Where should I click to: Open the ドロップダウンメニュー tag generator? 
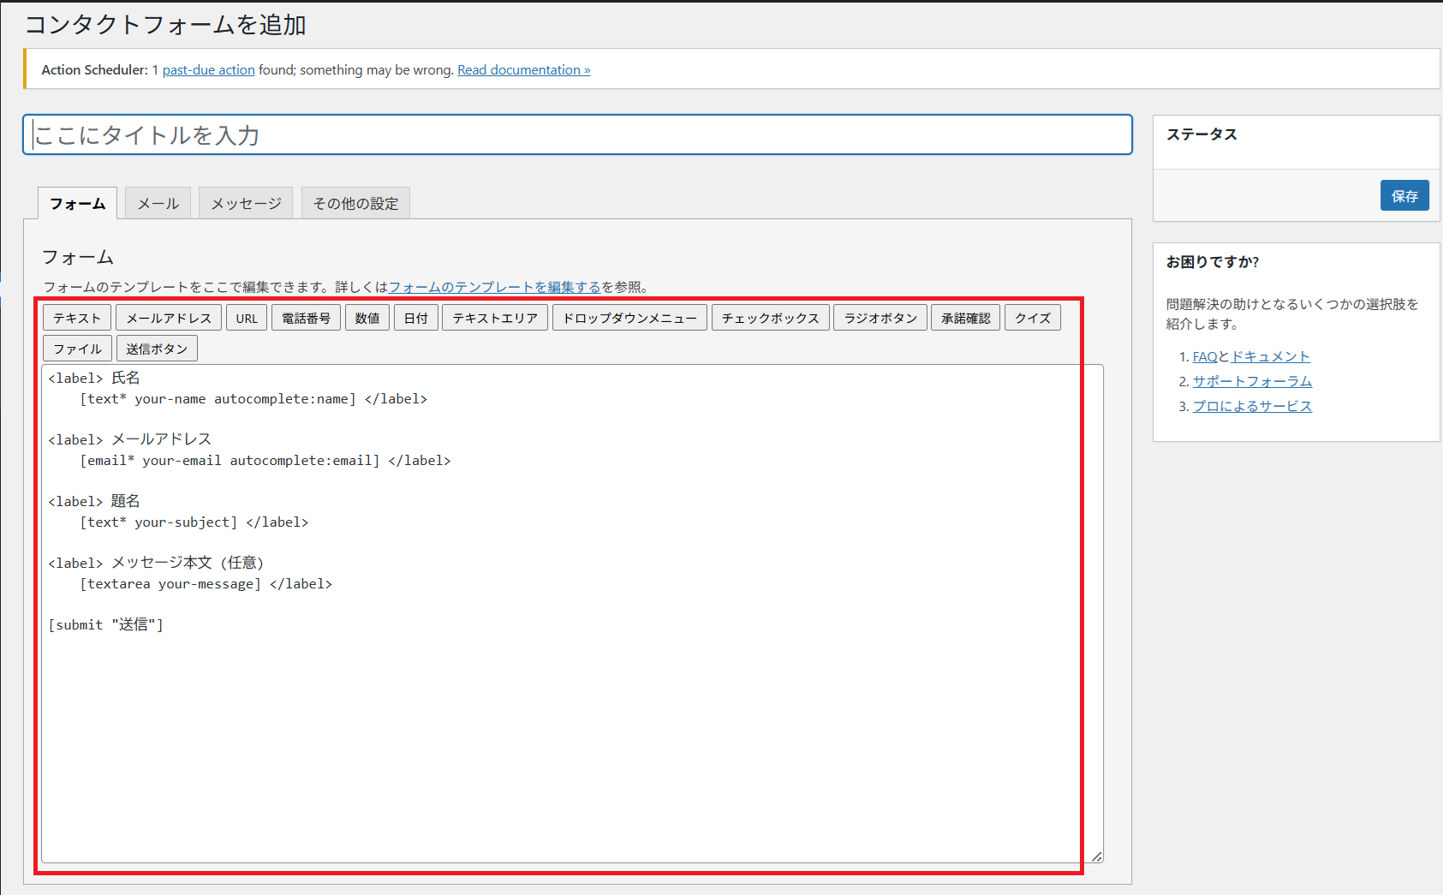629,318
